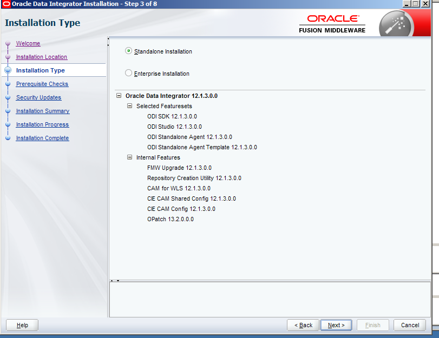Jump to the Prerequisite Checks step
Image resolution: width=439 pixels, height=338 pixels.
click(x=42, y=84)
